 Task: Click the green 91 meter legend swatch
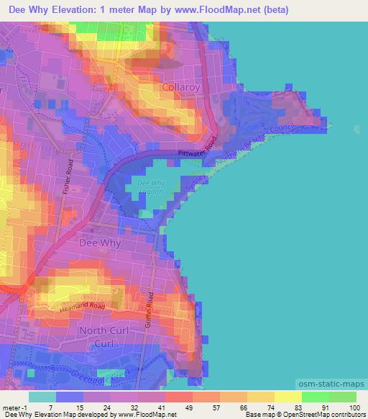click(316, 397)
